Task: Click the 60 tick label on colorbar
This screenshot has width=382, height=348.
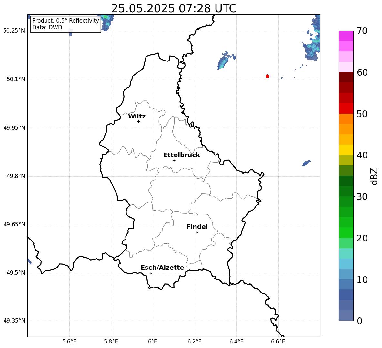Action: [362, 72]
